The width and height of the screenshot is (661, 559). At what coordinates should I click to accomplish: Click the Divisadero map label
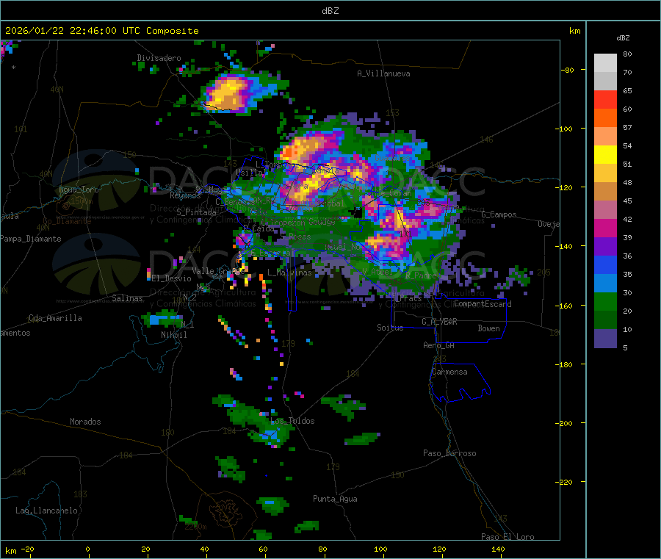pyautogui.click(x=159, y=58)
